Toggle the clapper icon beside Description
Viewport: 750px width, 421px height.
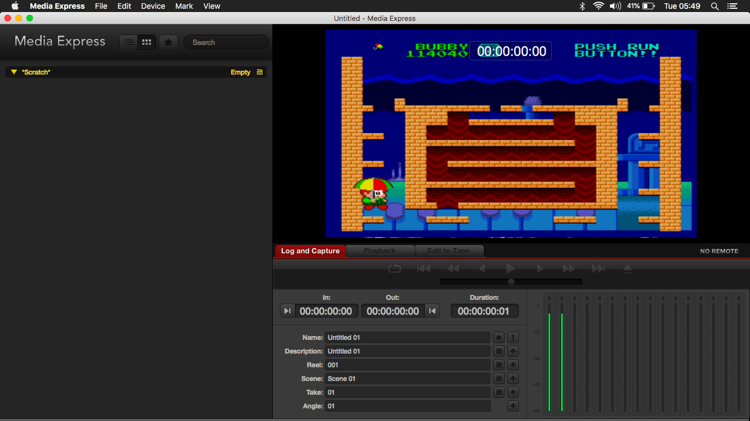point(499,351)
